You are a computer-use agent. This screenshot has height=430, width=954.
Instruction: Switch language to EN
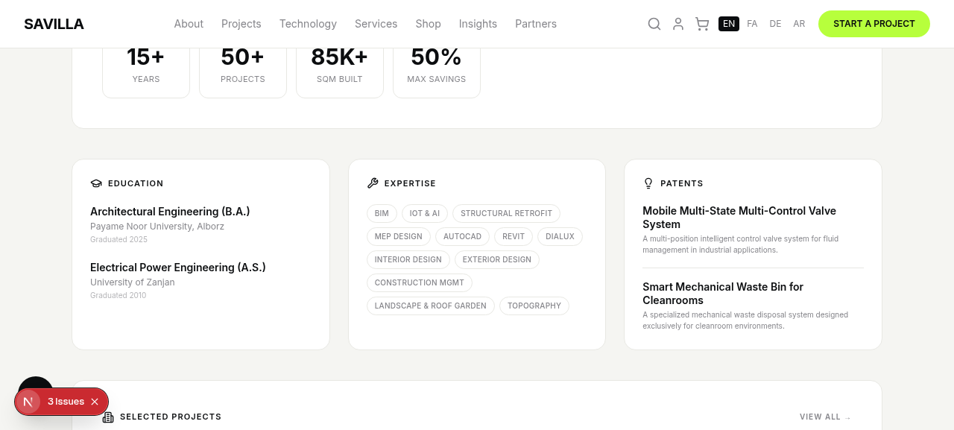729,24
